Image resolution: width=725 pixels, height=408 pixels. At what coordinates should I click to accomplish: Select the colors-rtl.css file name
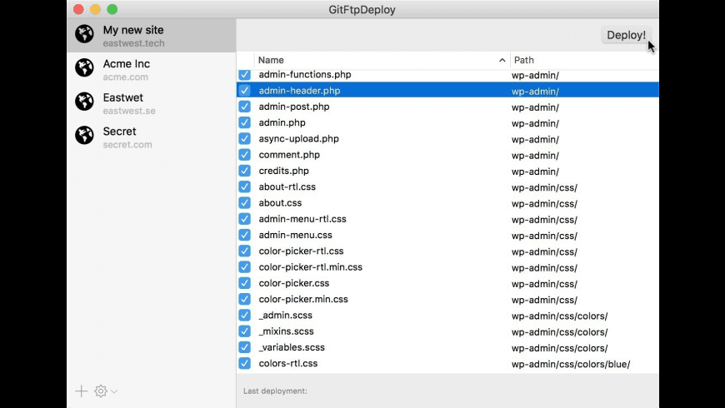(x=288, y=363)
